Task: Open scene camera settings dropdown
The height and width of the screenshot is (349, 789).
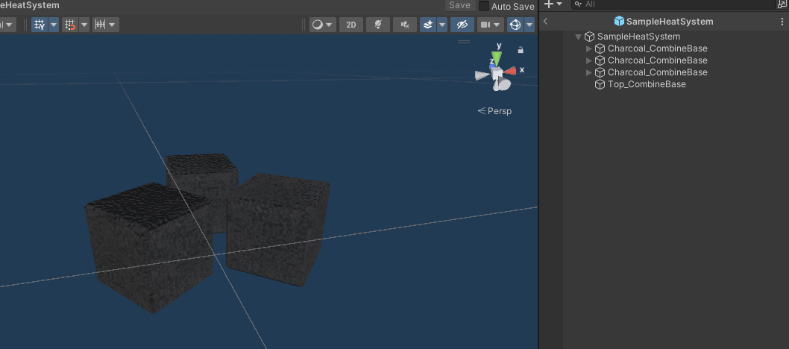Action: (490, 25)
